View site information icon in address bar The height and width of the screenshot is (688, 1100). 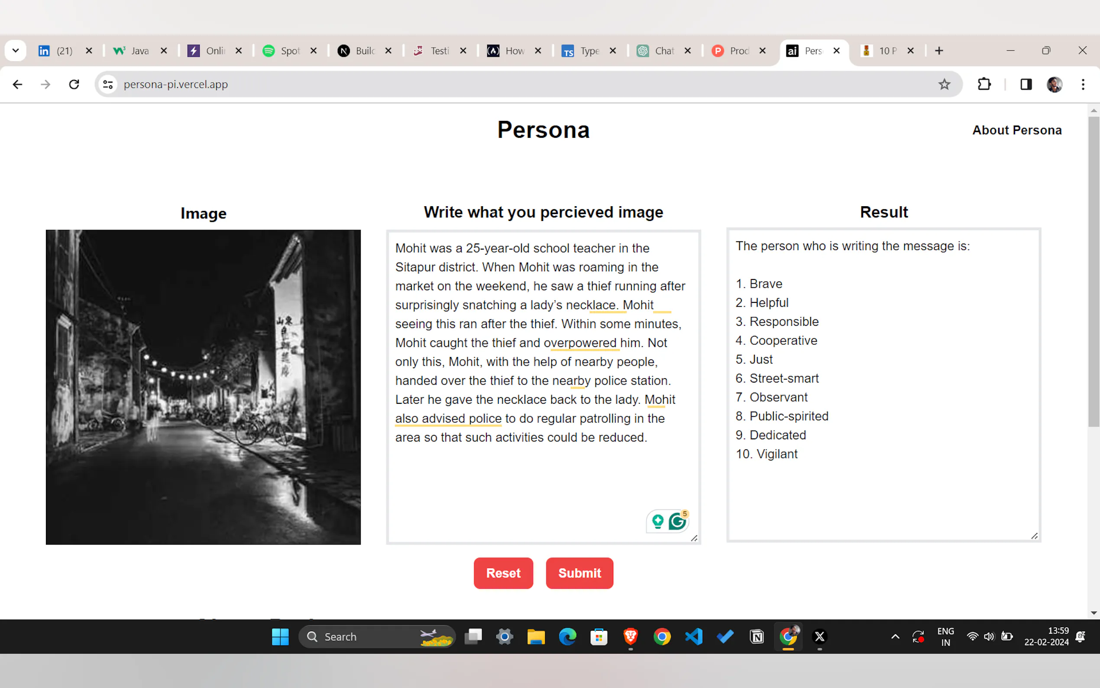click(108, 84)
